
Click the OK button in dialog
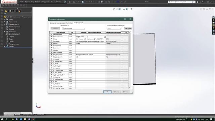pyautogui.click(x=107, y=92)
